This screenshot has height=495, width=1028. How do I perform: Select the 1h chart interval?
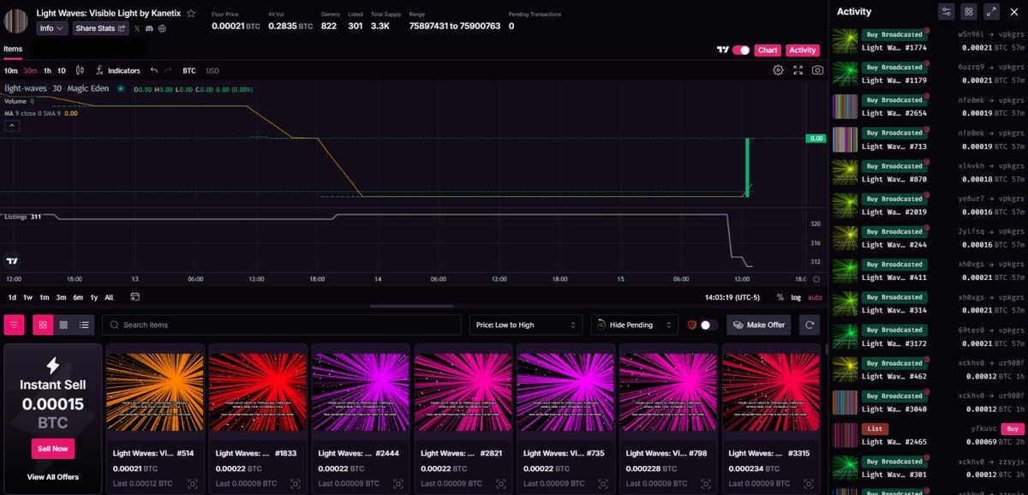click(47, 70)
